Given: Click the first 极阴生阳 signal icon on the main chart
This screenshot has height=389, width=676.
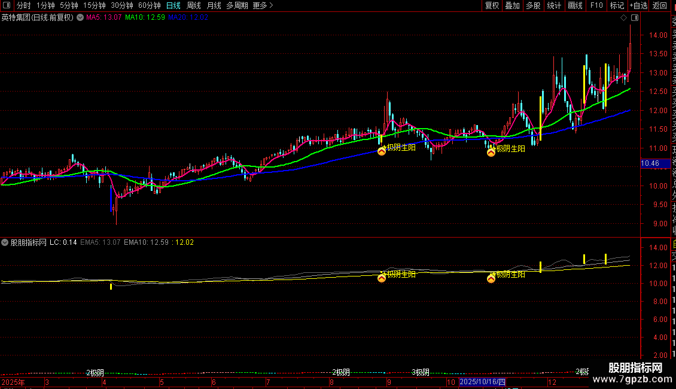Looking at the screenshot, I should [x=382, y=151].
